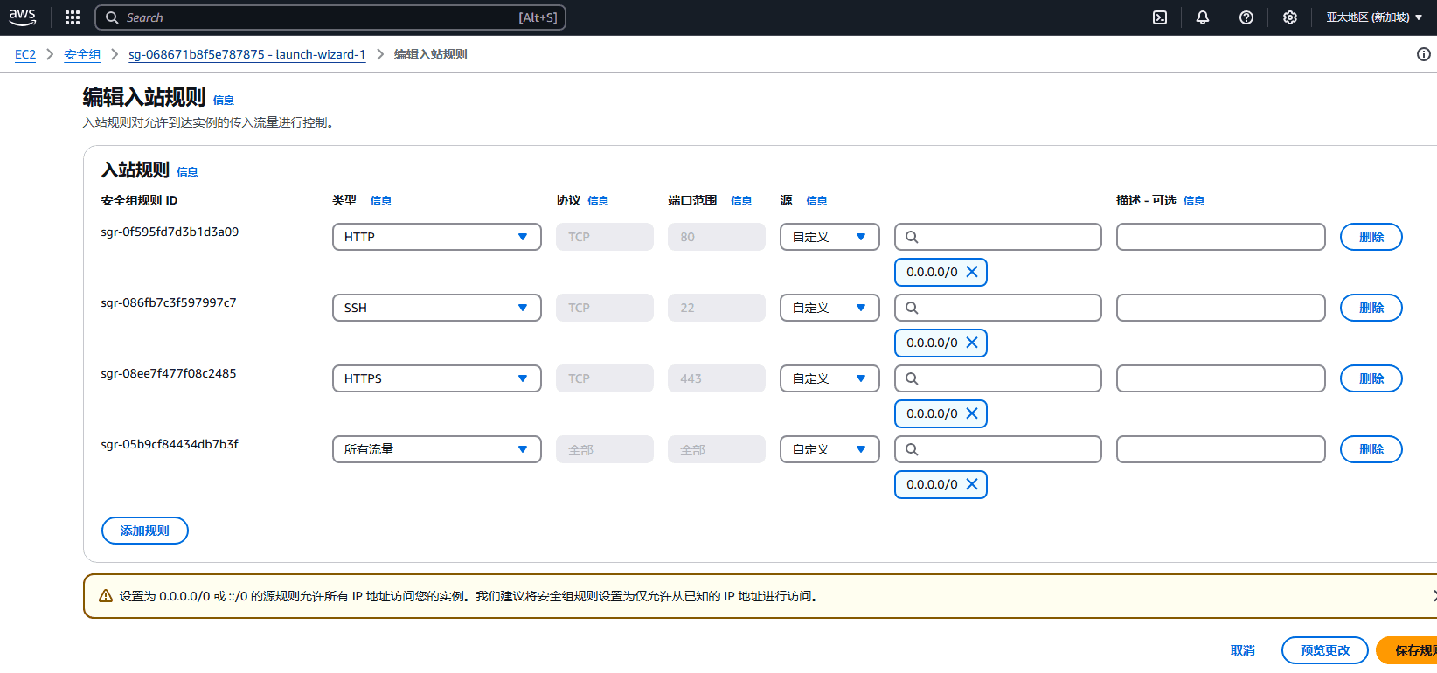Viewport: 1437px width, 673px height.
Task: Click the 安全组 breadcrumb link
Action: [82, 54]
